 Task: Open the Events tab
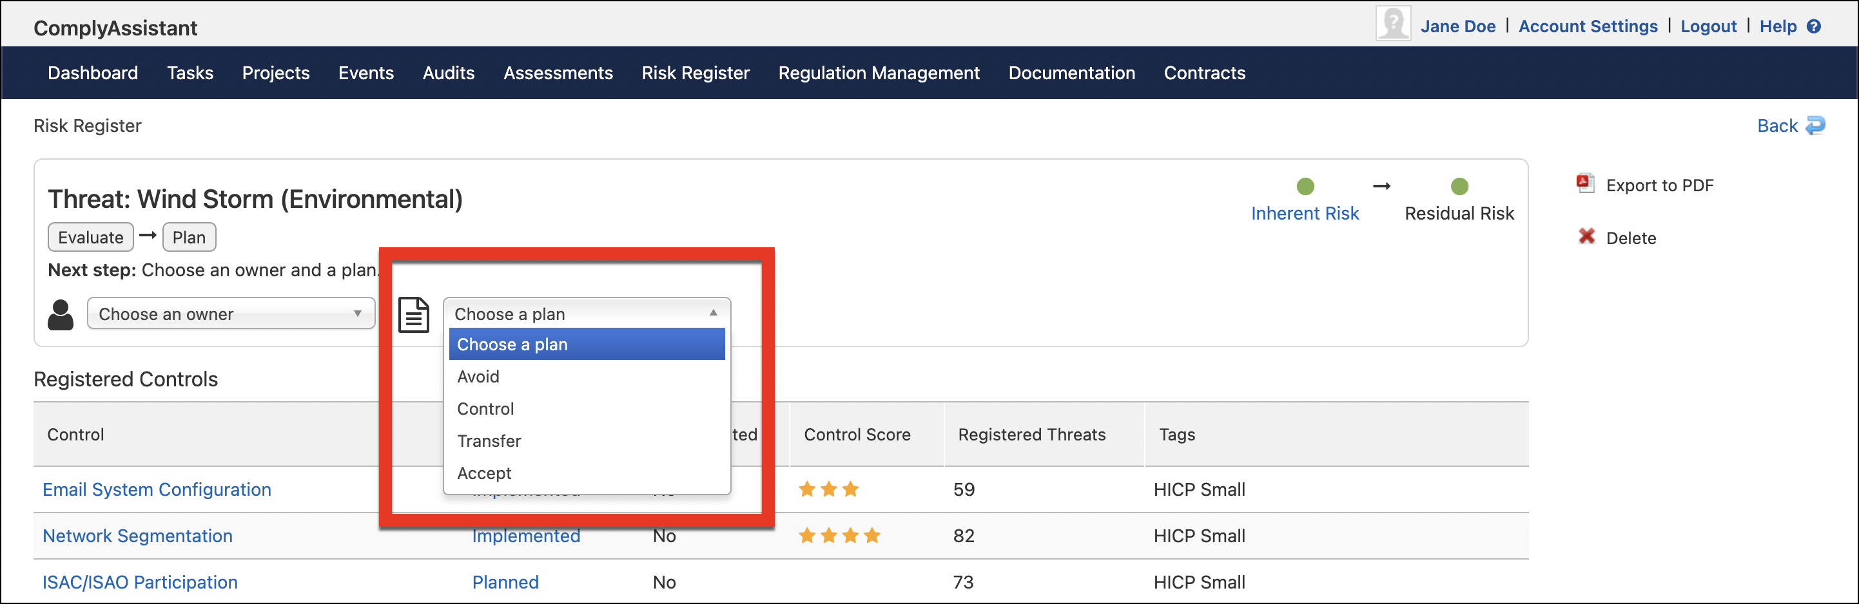tap(366, 73)
